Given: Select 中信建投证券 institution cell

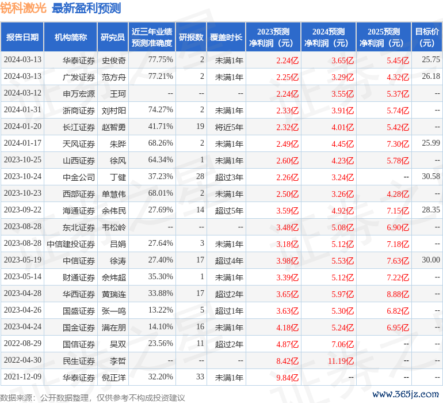Looking at the screenshot, I should (x=71, y=244).
